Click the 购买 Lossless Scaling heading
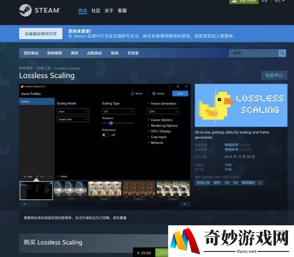Image resolution: width=294 pixels, height=257 pixels. pos(53,242)
